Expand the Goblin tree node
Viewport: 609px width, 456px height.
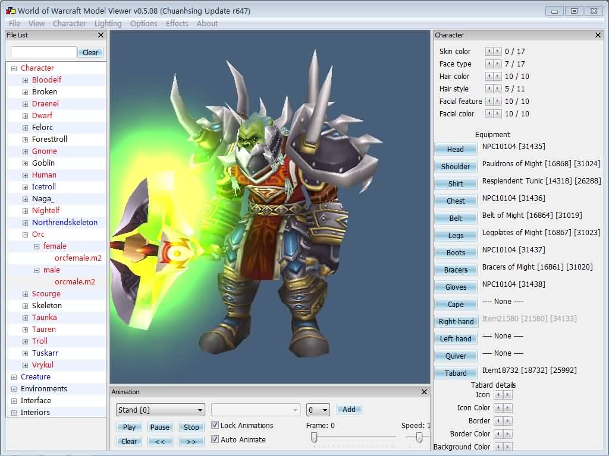25,163
